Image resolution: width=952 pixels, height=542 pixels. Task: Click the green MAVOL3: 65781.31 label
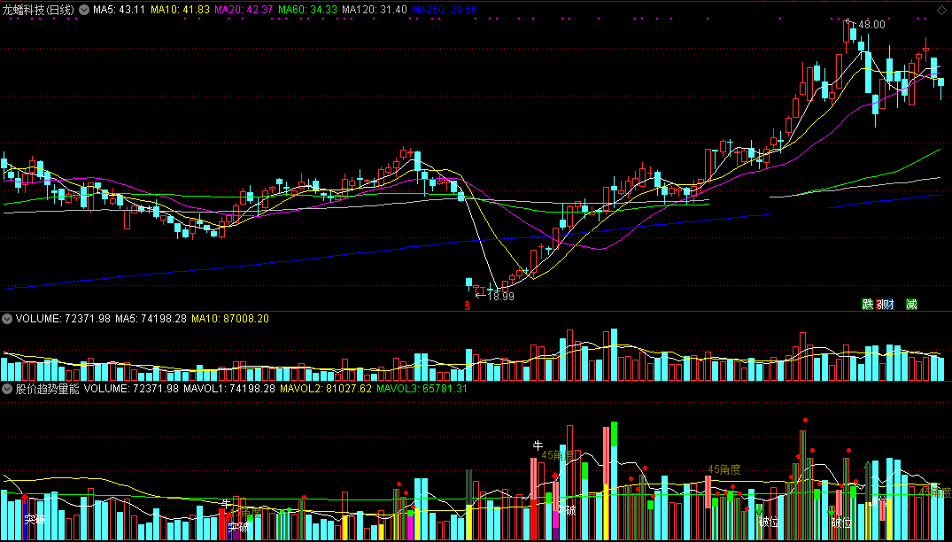point(422,389)
